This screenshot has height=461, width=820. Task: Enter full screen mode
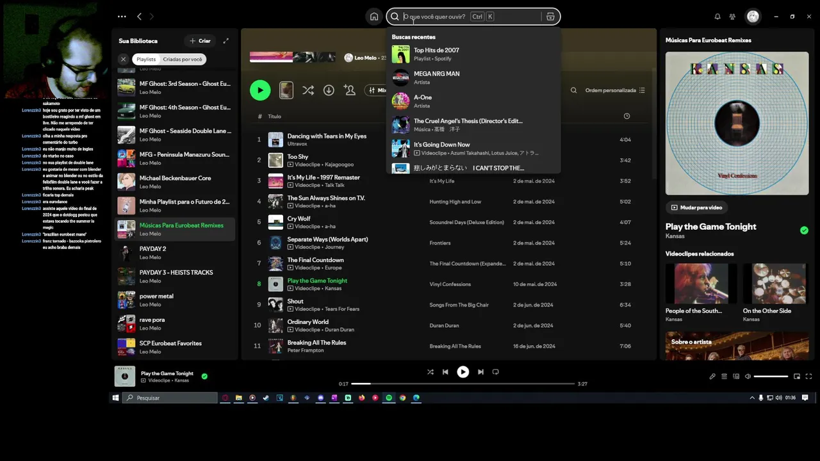pyautogui.click(x=808, y=376)
